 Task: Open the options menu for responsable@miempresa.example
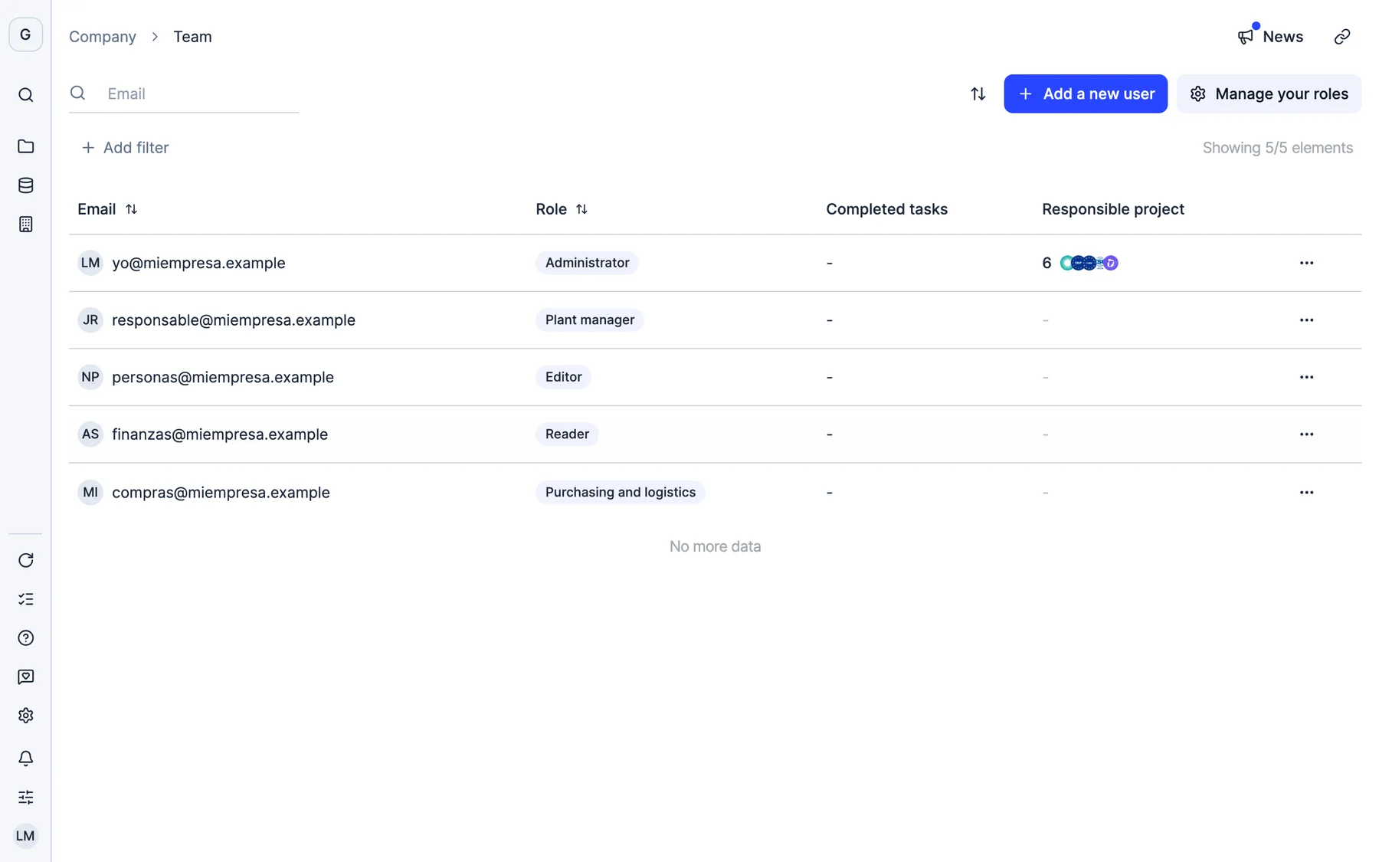pyautogui.click(x=1306, y=320)
